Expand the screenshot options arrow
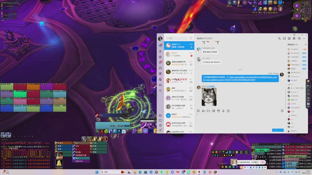312x175 pixels. click(205, 111)
